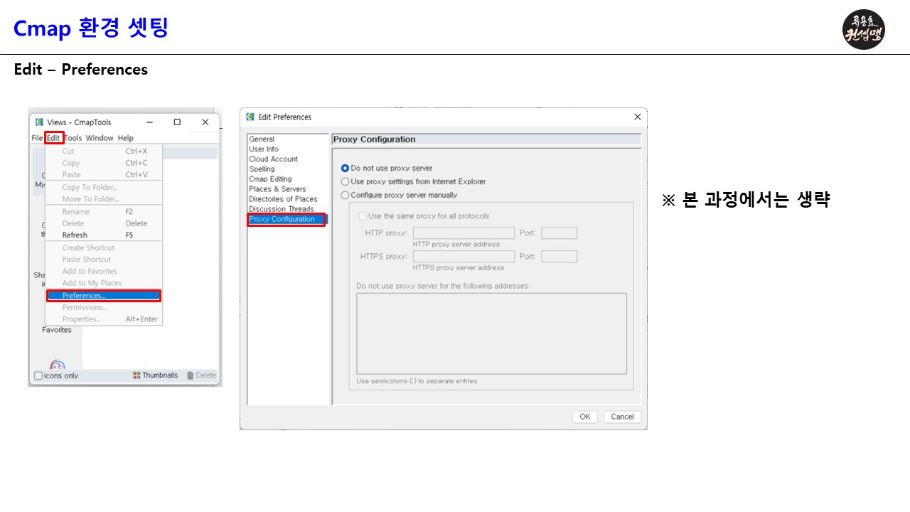Choose Do not use proxy server

346,169
